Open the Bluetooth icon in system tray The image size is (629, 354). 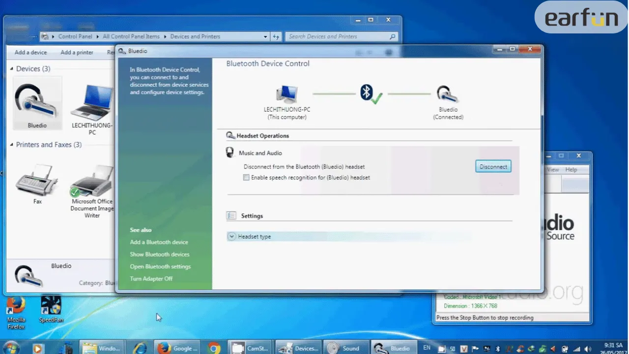tap(497, 348)
